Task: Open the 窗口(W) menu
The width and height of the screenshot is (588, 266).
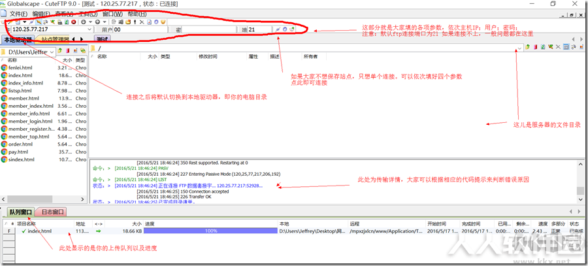Action: 112,14
